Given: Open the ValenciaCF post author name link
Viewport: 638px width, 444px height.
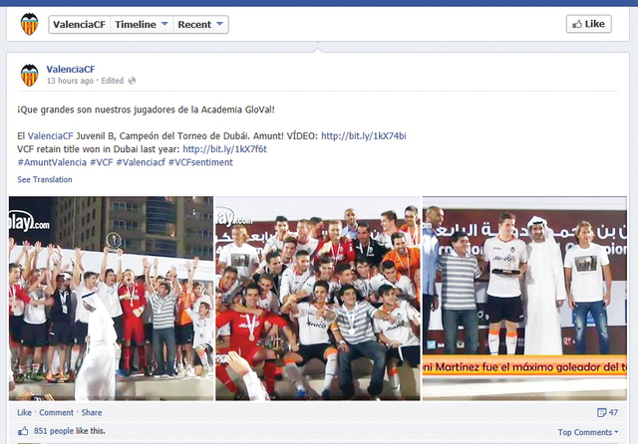Looking at the screenshot, I should pos(71,70).
